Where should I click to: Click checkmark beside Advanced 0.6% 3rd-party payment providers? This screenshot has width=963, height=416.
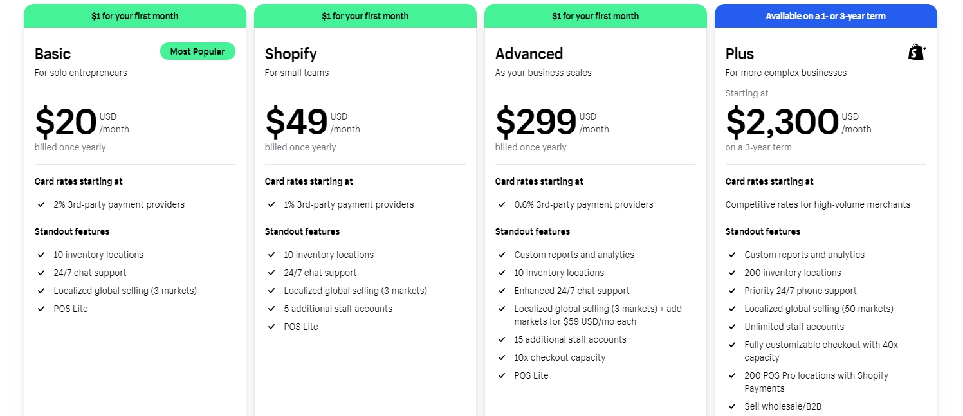pos(502,204)
